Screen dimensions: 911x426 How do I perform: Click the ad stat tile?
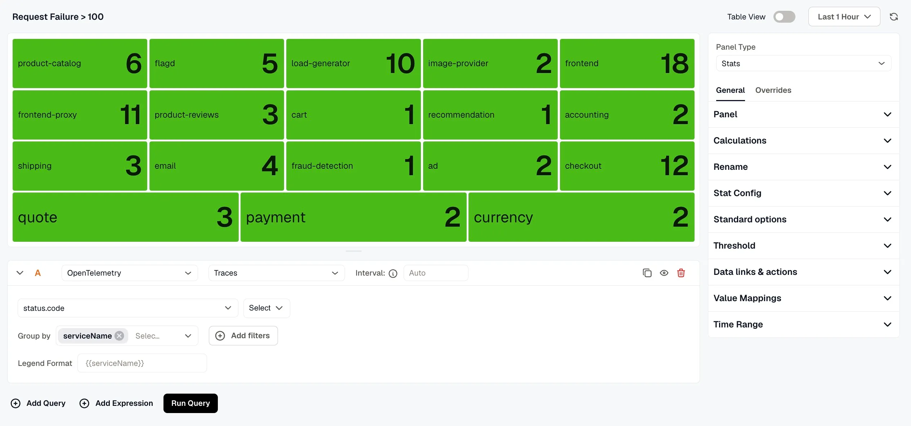pyautogui.click(x=490, y=166)
